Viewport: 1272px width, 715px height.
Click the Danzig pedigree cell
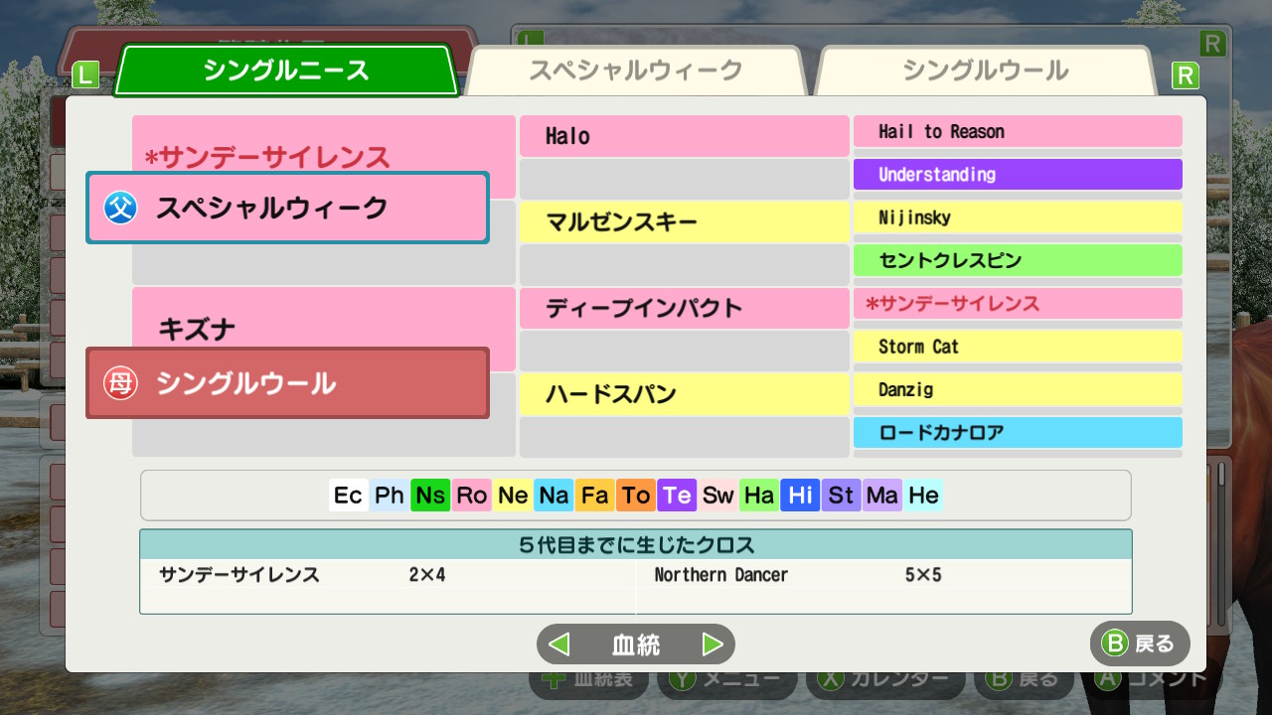(x=1018, y=389)
